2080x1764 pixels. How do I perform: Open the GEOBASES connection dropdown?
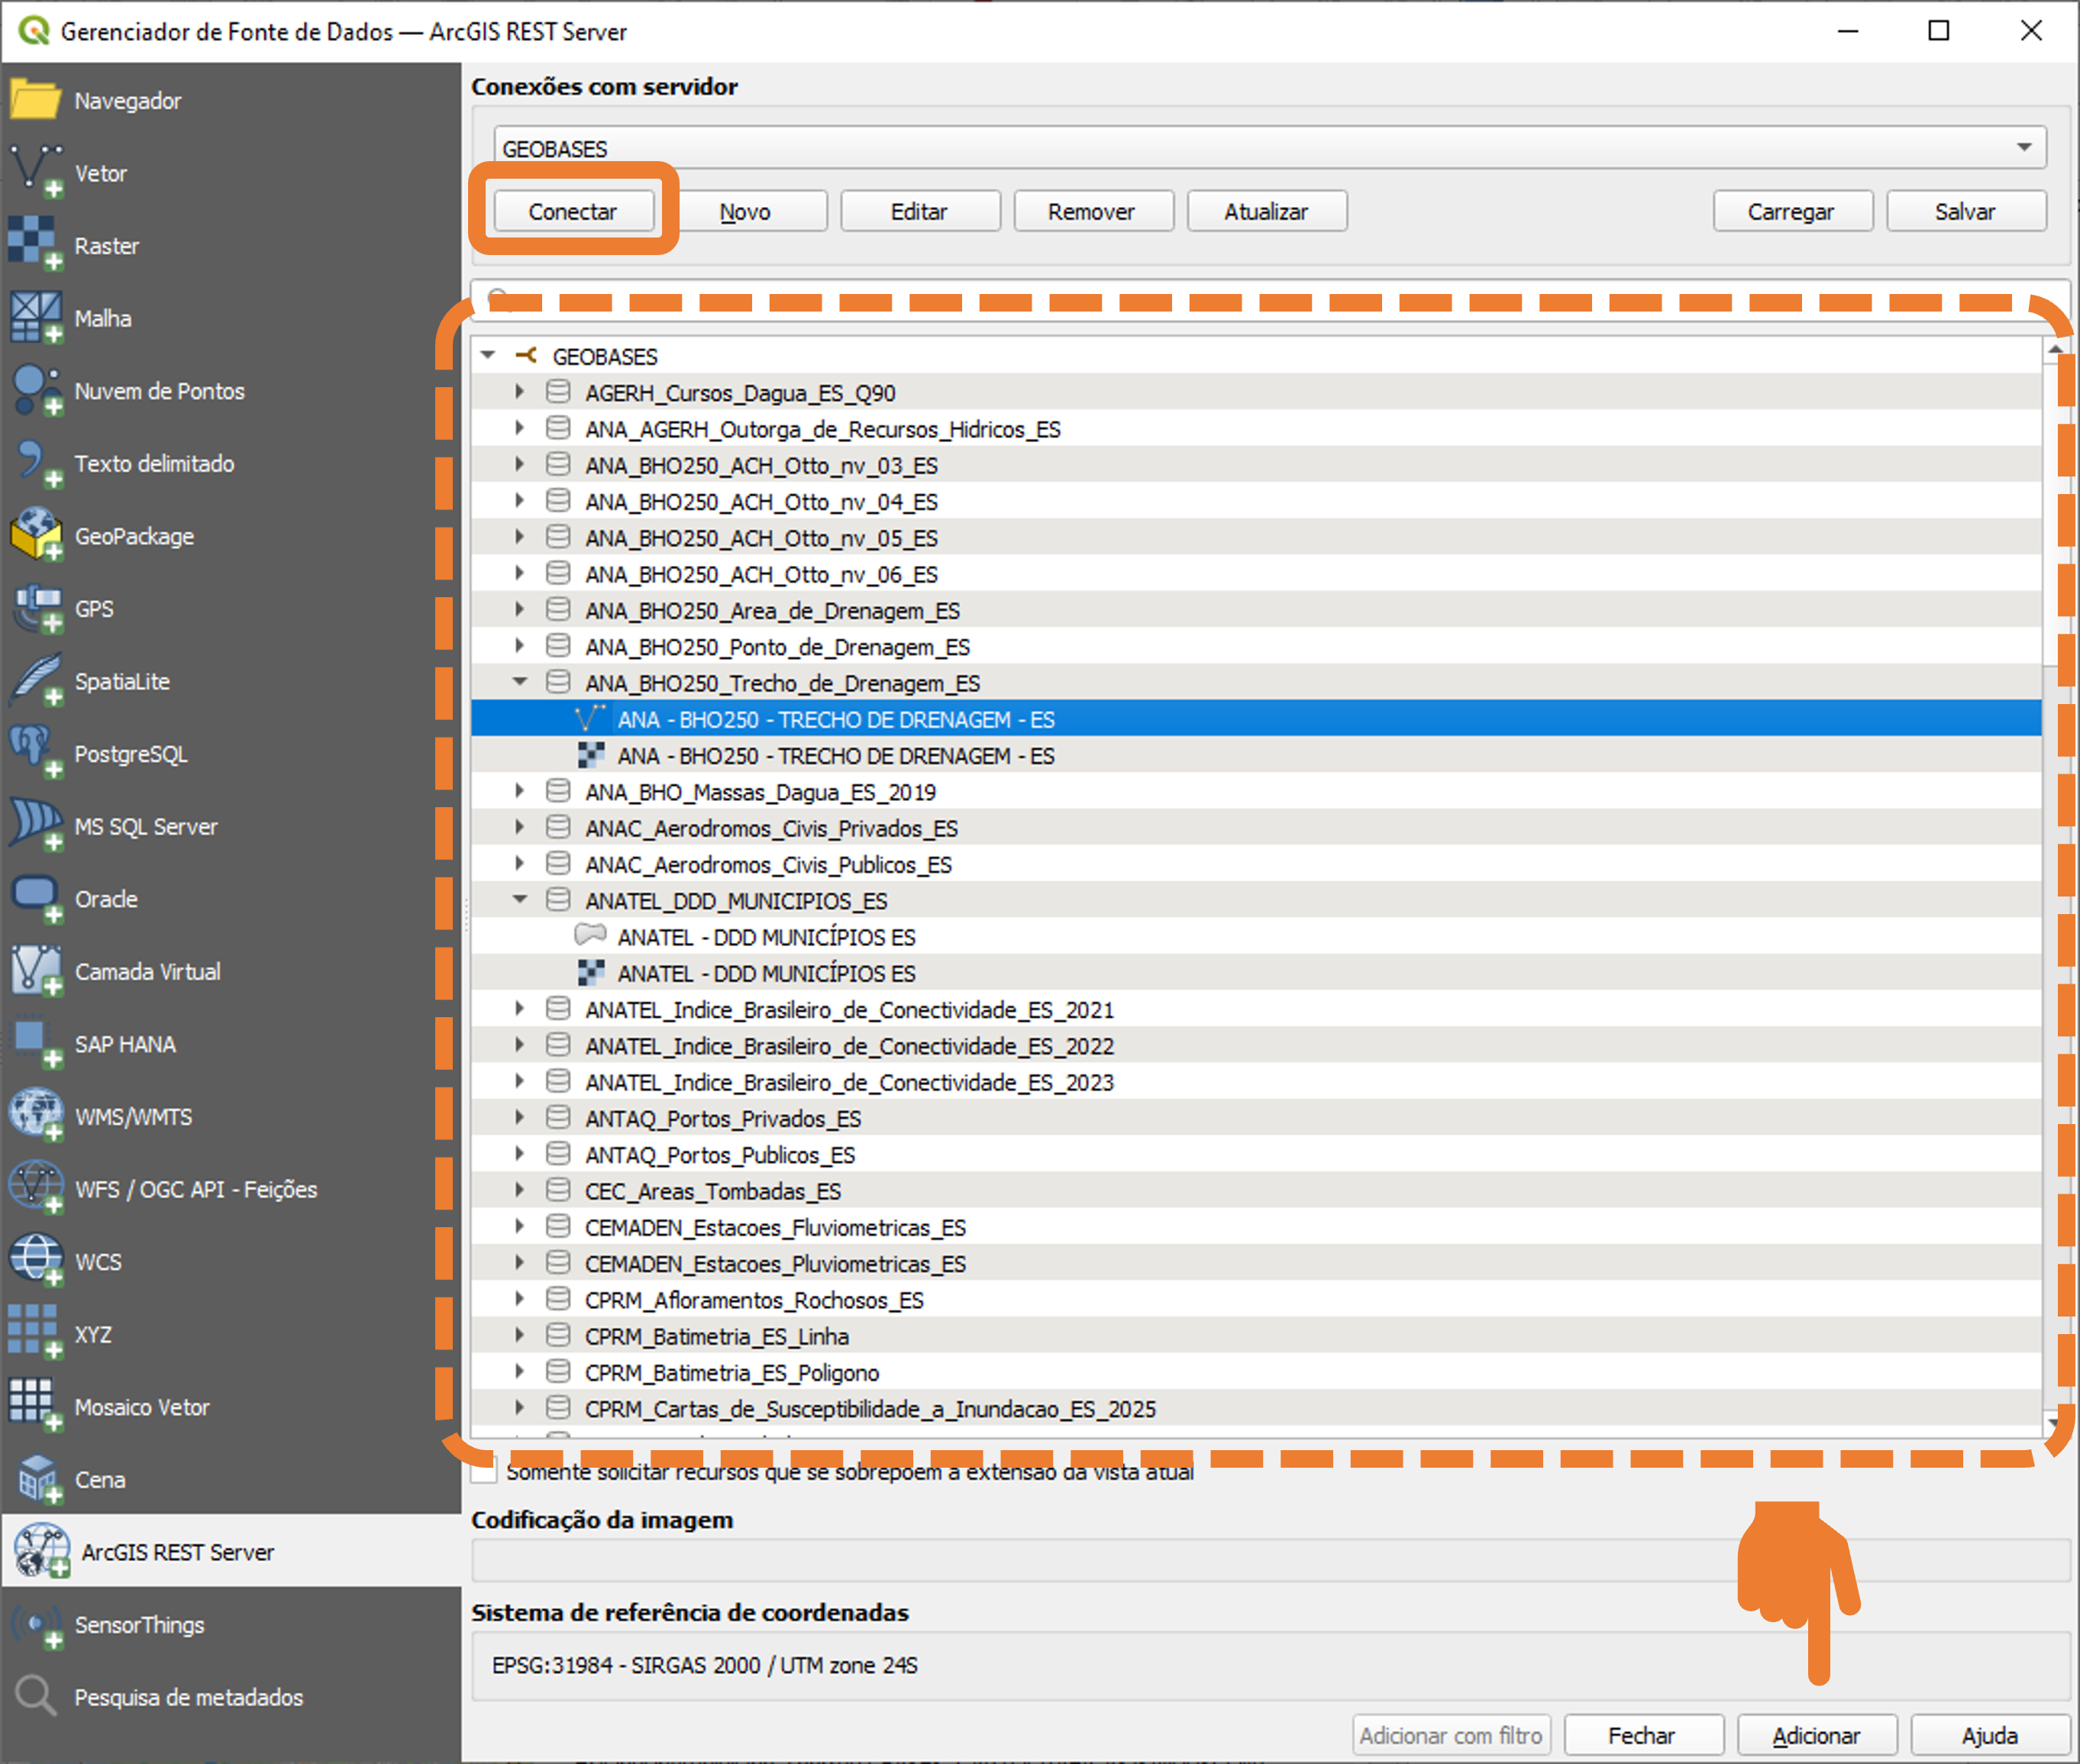click(x=1270, y=148)
